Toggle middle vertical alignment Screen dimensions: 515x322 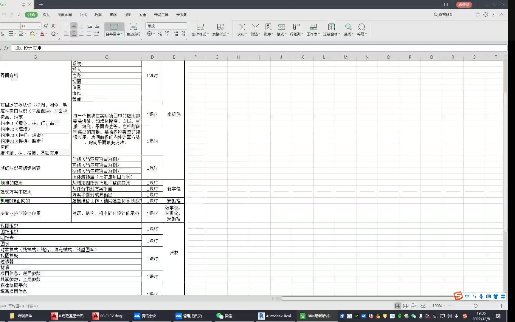(74, 26)
